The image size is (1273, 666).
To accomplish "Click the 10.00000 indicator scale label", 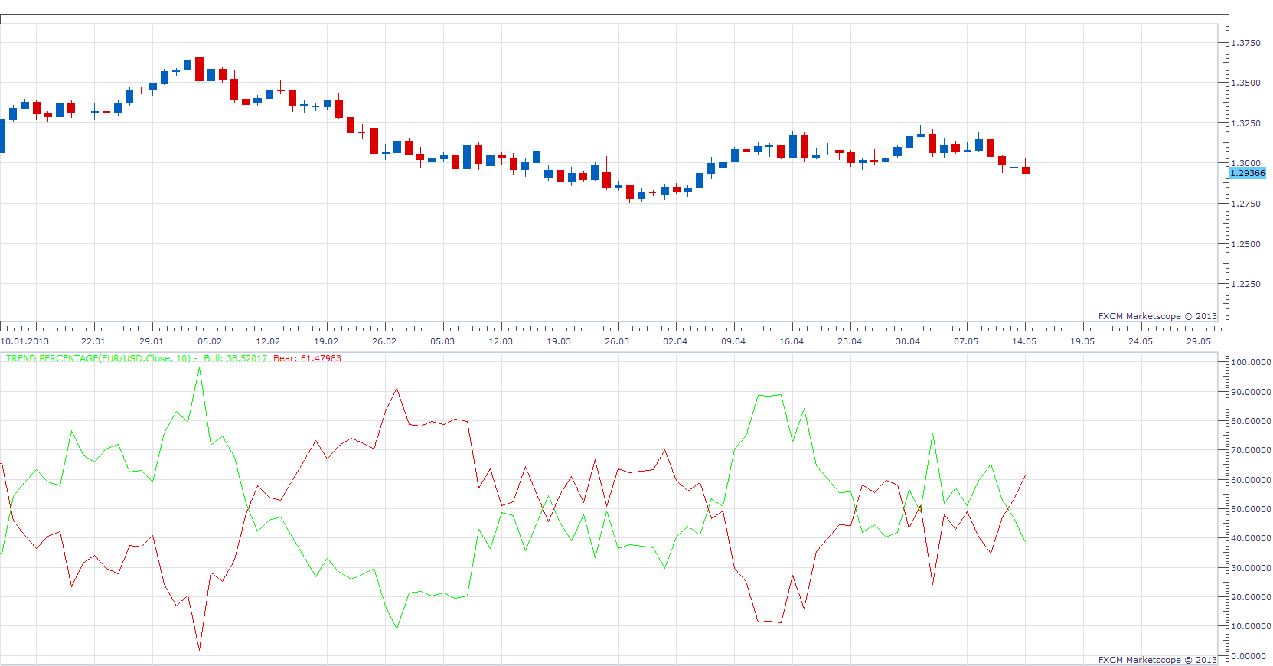I will (1251, 626).
